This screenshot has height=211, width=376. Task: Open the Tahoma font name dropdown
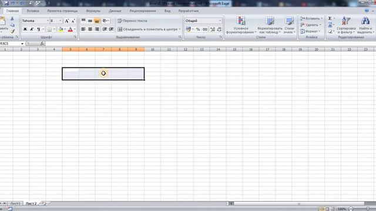pos(48,21)
